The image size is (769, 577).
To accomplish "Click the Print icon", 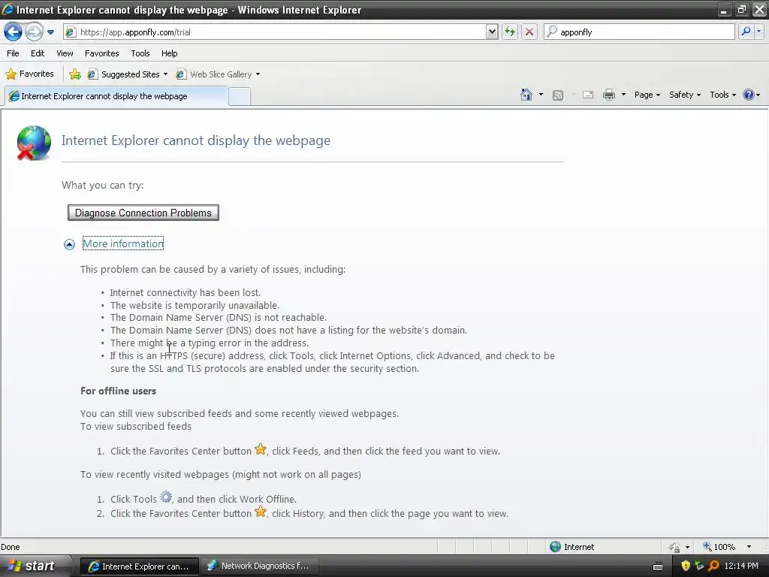I will click(x=609, y=95).
